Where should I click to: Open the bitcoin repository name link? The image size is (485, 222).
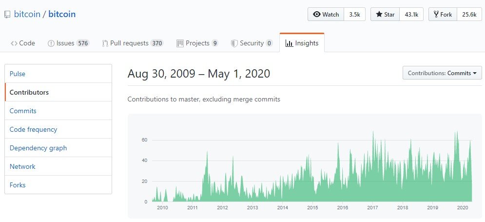(x=62, y=14)
